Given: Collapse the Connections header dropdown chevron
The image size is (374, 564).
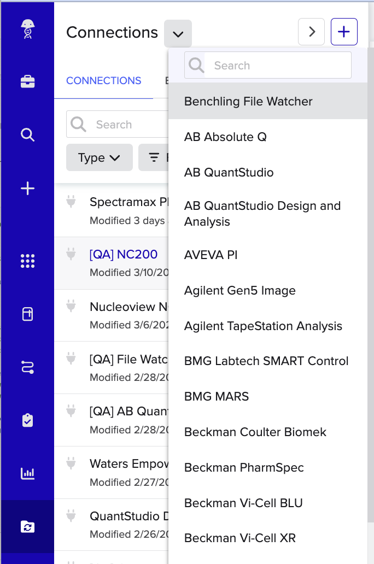Looking at the screenshot, I should click(178, 33).
